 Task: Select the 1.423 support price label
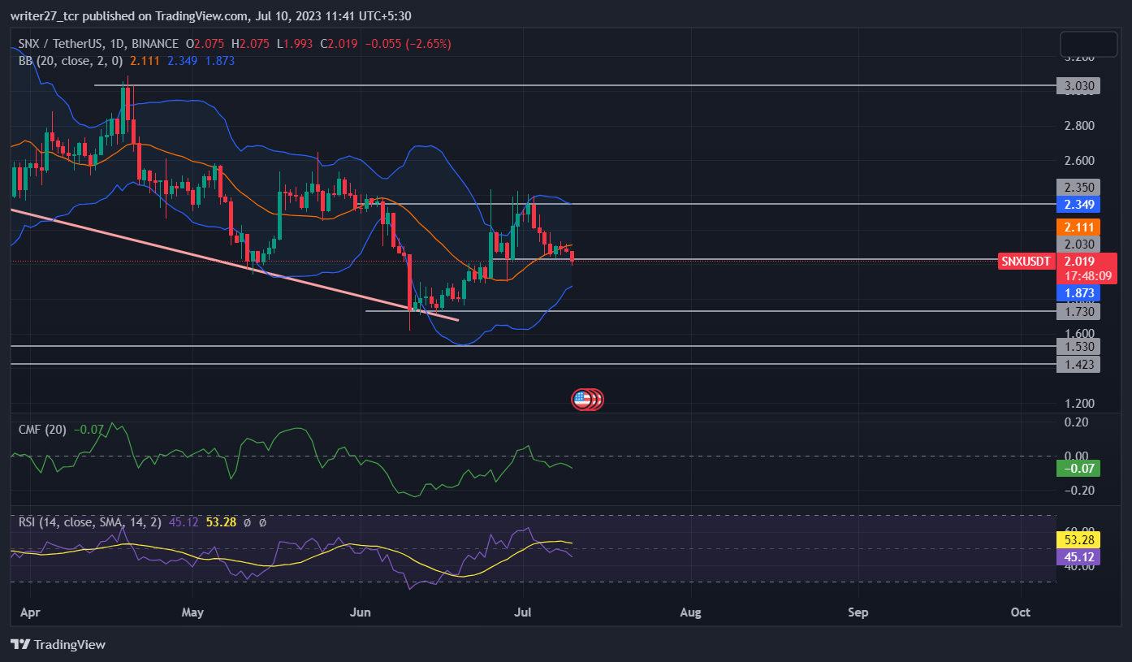(1078, 364)
